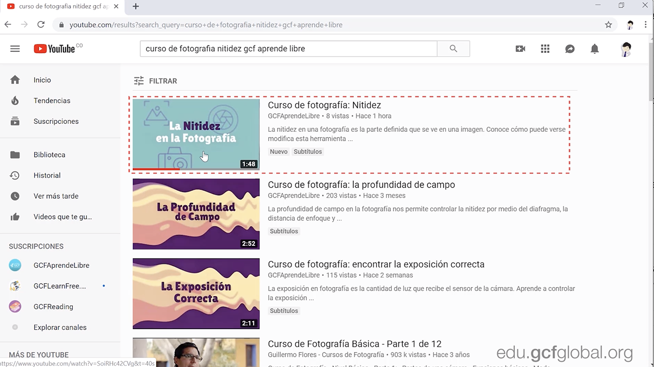This screenshot has height=367, width=654.
Task: Open the messages share icon
Action: pos(570,49)
